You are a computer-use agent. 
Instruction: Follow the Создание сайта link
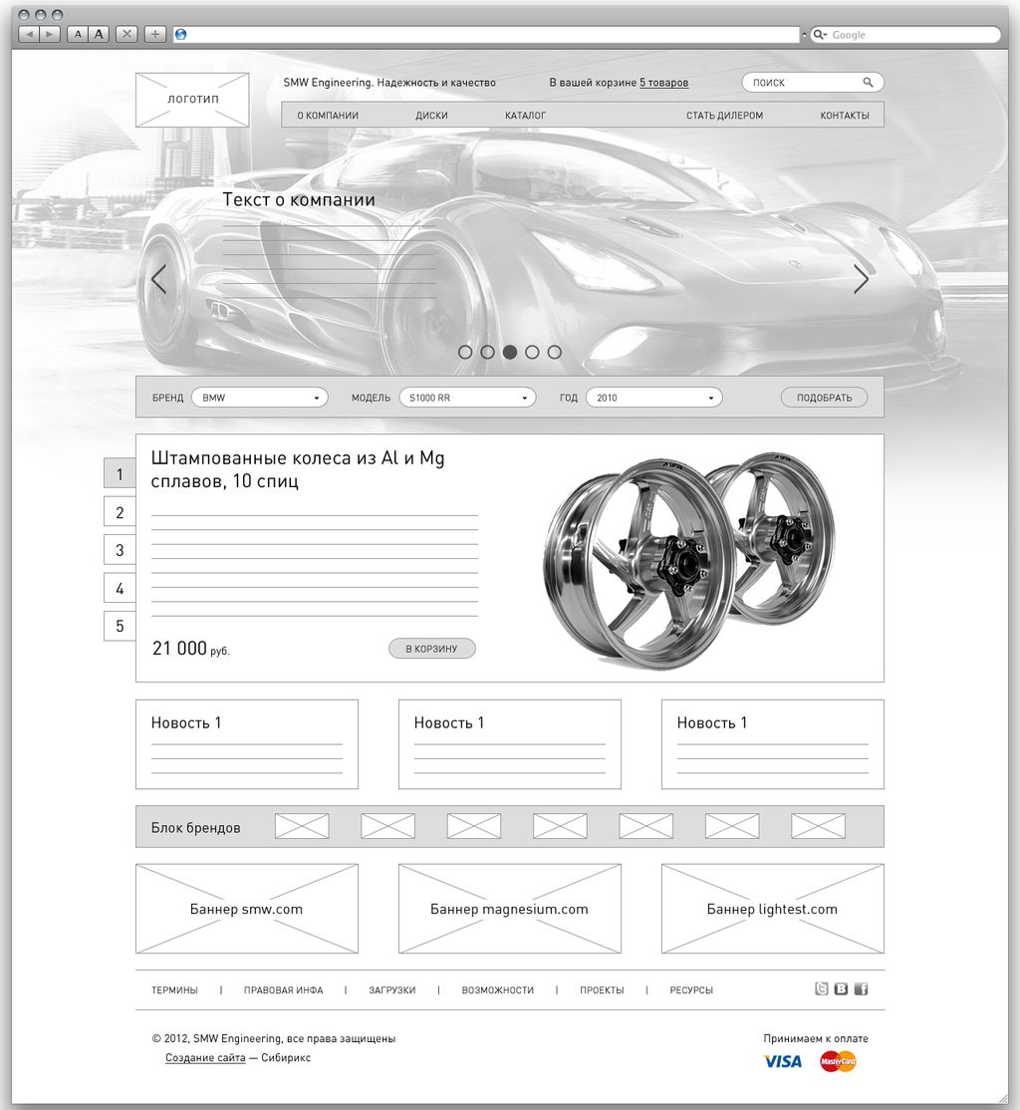[x=205, y=1057]
